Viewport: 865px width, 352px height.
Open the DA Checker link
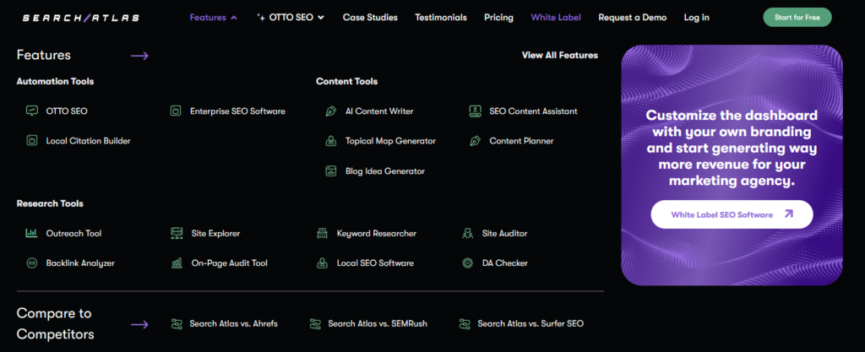tap(505, 263)
